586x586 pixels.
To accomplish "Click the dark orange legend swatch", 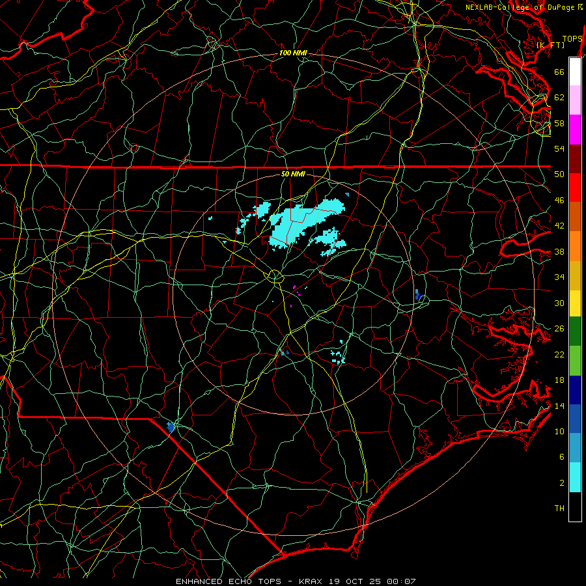I will coord(575,217).
